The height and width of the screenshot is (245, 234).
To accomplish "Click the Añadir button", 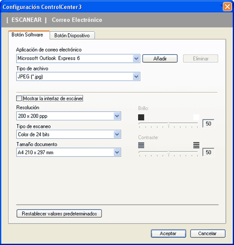I will (160, 59).
